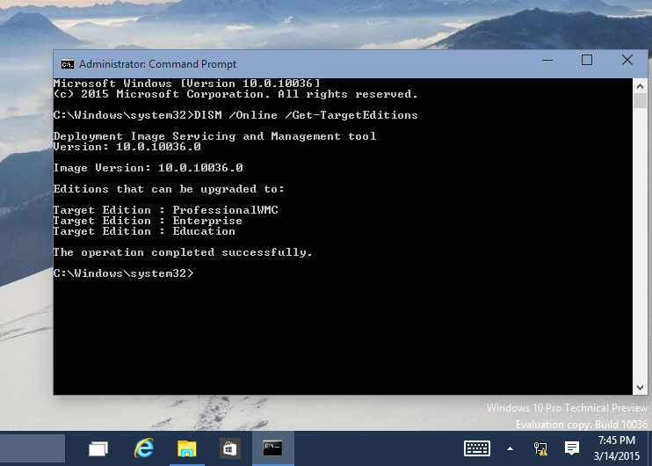
Task: Open Task View from the taskbar
Action: pyautogui.click(x=98, y=448)
